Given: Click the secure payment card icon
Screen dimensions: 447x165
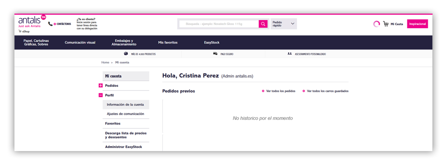Looking at the screenshot, I should (x=215, y=54).
